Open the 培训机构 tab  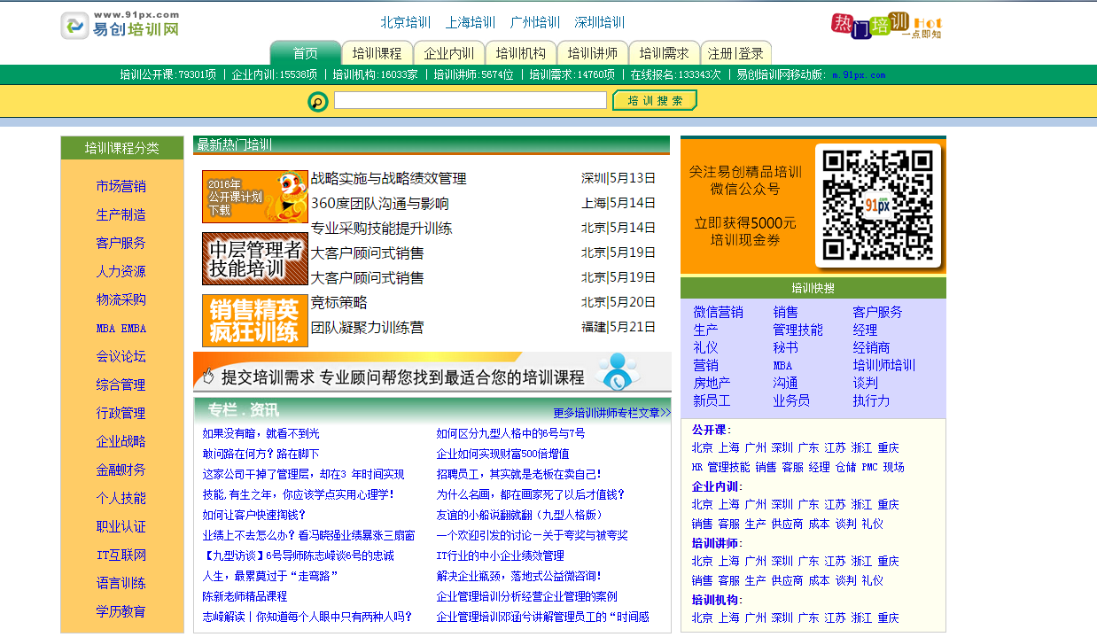(x=521, y=53)
